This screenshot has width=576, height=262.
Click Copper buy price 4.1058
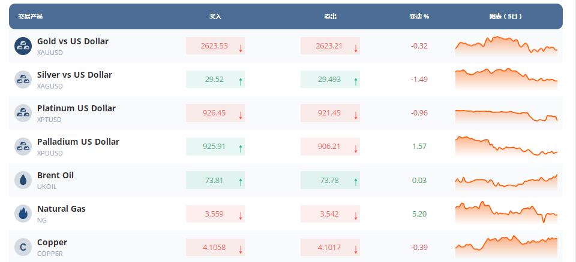[x=215, y=247]
